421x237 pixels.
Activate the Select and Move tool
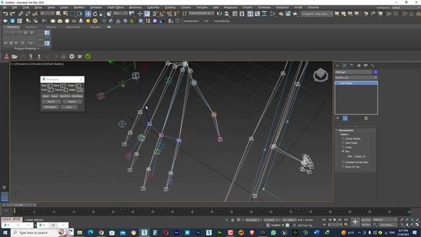pos(87,14)
